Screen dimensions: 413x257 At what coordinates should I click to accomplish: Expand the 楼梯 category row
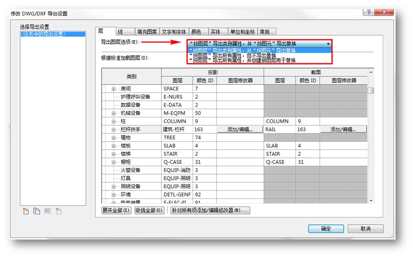[113, 154]
